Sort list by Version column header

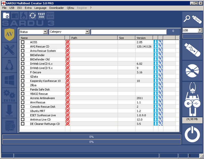coord(144,38)
